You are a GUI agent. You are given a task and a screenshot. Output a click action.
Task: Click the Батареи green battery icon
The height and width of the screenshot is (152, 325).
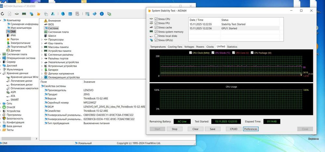coord(45,70)
